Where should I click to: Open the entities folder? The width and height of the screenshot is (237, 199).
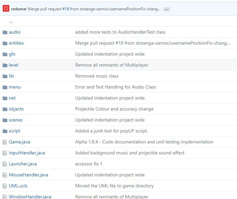click(x=16, y=43)
